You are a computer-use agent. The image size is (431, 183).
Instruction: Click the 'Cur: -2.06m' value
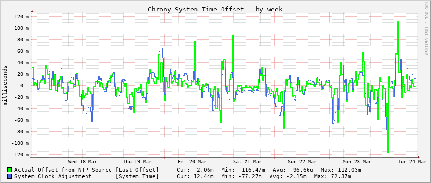pyautogui.click(x=196, y=170)
